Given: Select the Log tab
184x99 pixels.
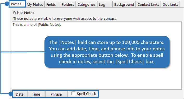Looking at the screenshot, I should pyautogui.click(x=105, y=4).
